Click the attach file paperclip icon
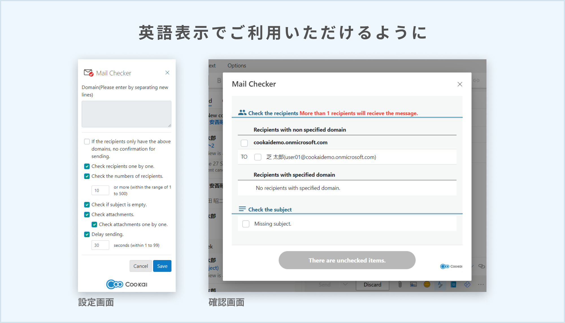 click(x=400, y=285)
